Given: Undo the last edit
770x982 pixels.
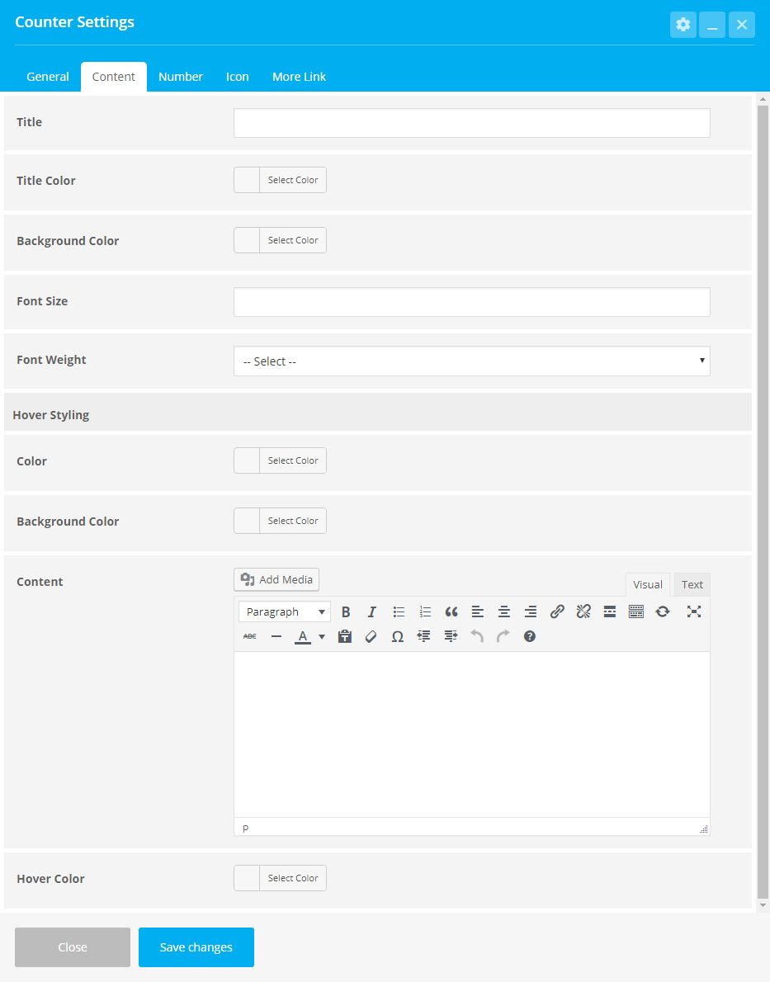Looking at the screenshot, I should pos(477,636).
